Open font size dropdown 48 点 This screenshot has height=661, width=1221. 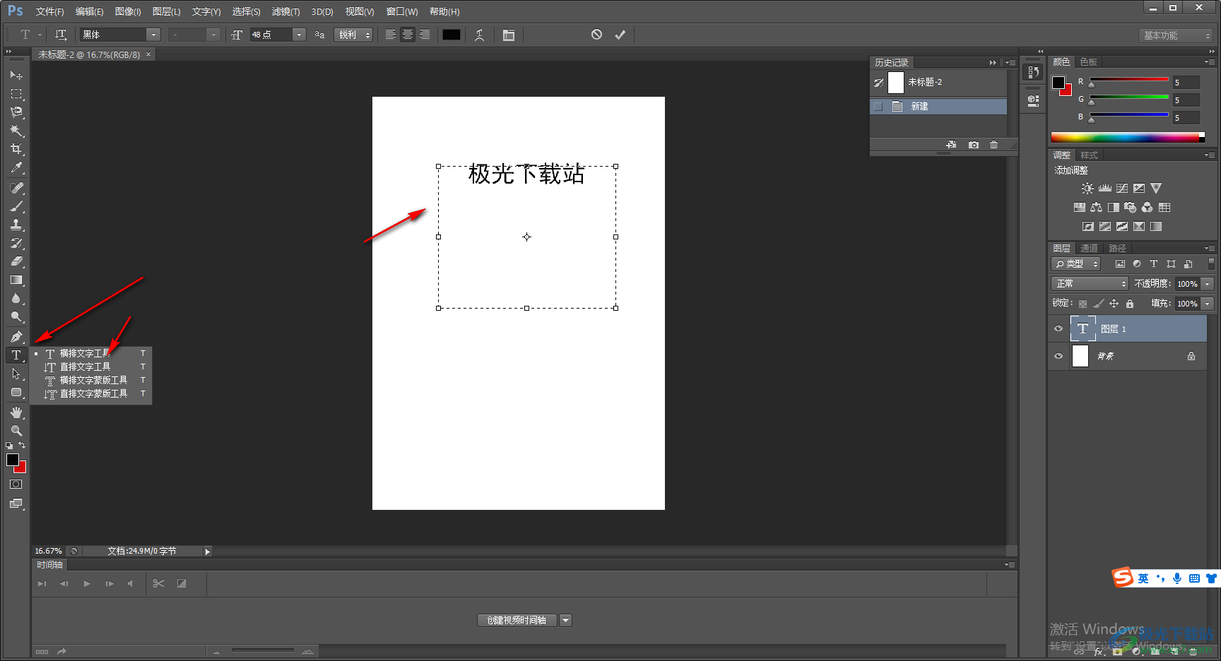pos(299,35)
